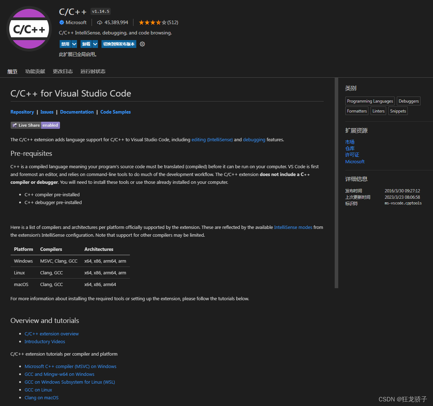Click the 卸载 uninstall button
Screen dimensions: 433x406
pos(86,44)
